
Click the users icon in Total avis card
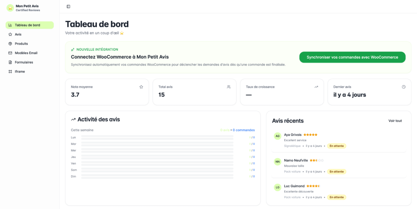[229, 87]
